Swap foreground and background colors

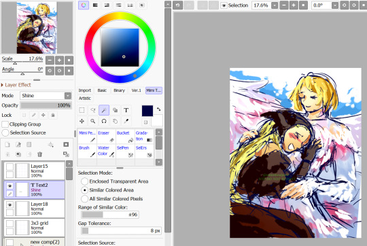(x=158, y=109)
